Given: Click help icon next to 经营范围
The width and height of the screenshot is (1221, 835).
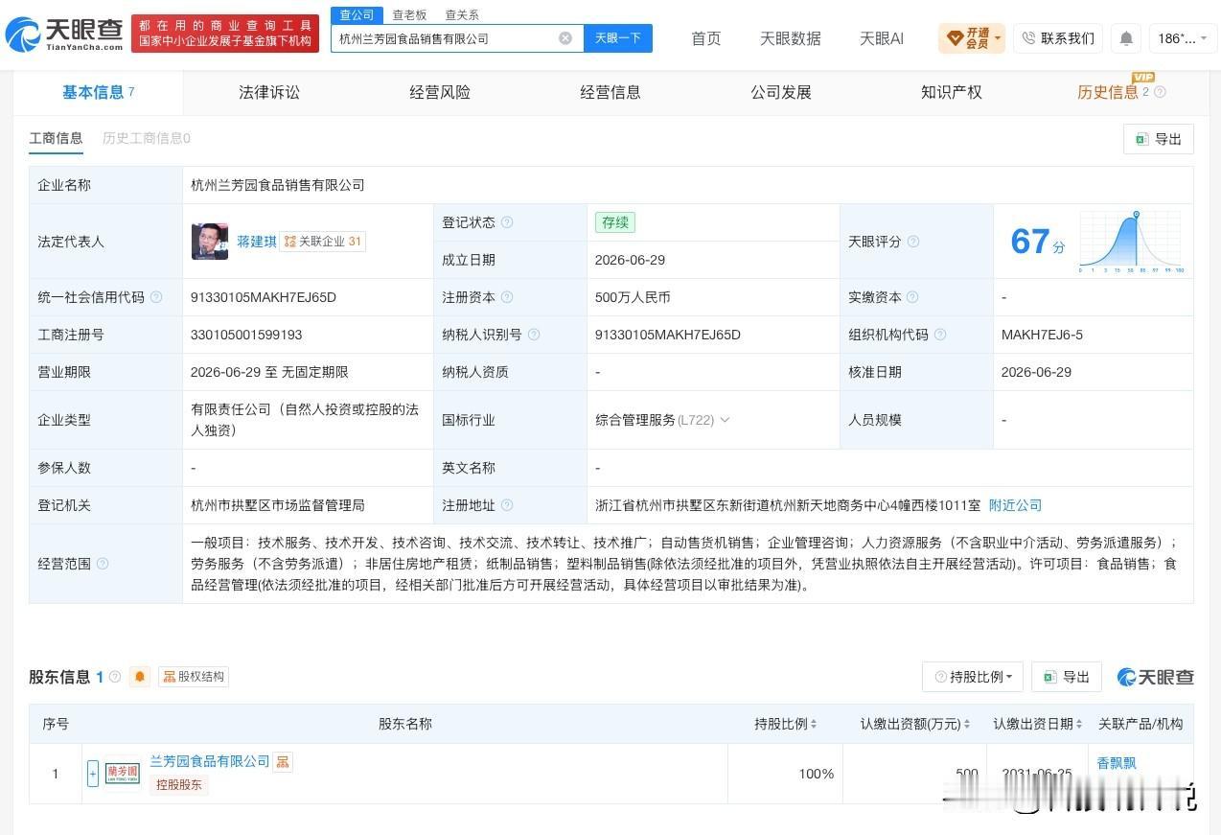Looking at the screenshot, I should tap(103, 564).
